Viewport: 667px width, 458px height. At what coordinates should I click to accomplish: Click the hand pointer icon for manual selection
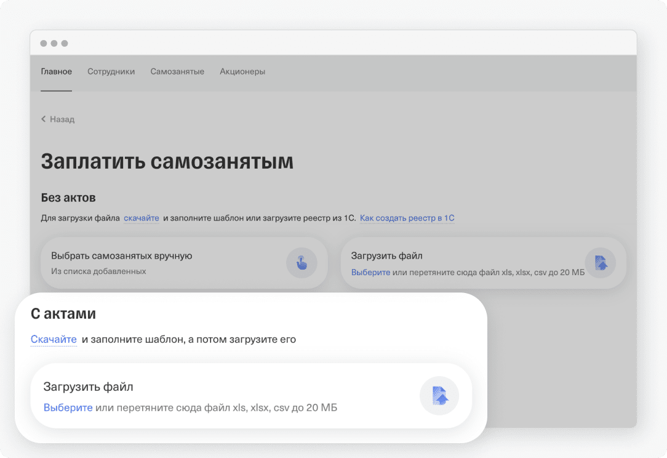tap(302, 263)
